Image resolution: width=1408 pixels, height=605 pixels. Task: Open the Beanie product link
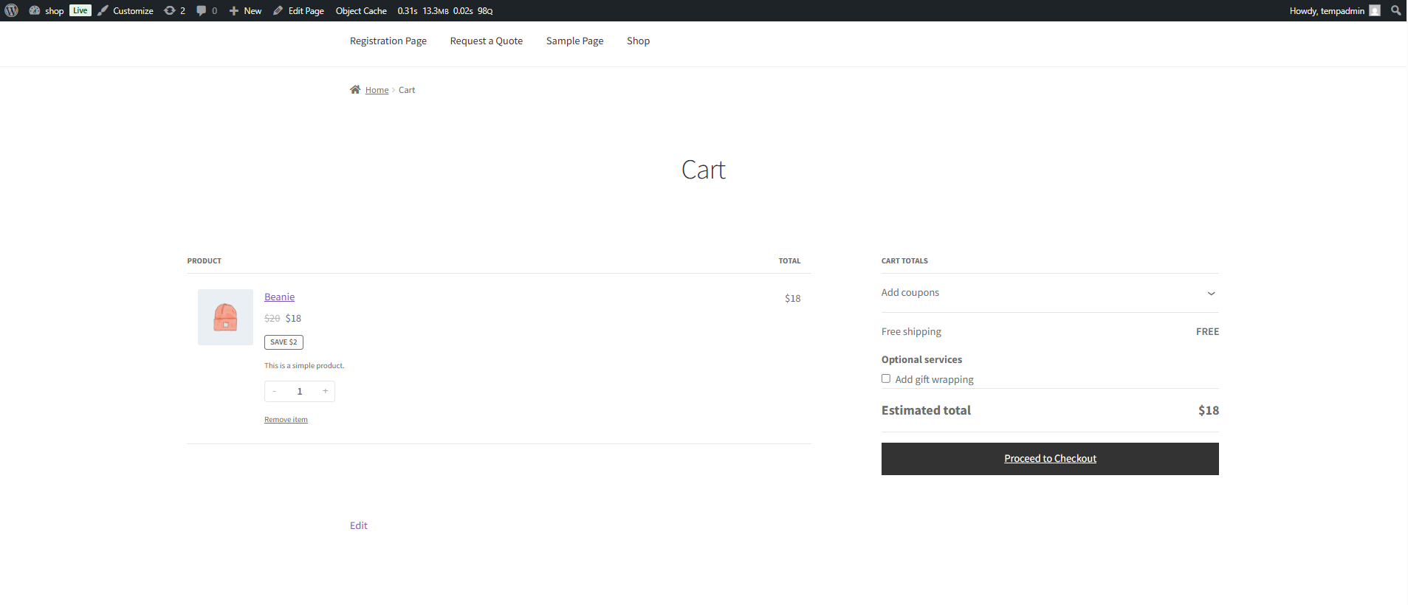tap(279, 297)
